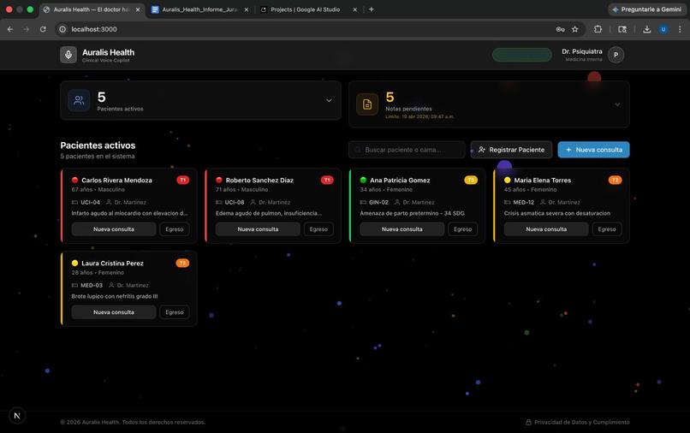Open Privacidad de Datos y Cumplimiento link
690x433 pixels.
577,422
